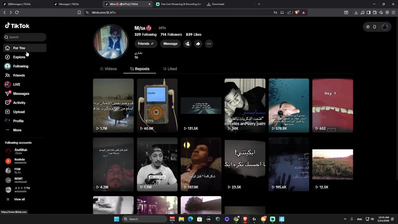
Task: Show hidden system tray icons
Action: tap(345, 219)
